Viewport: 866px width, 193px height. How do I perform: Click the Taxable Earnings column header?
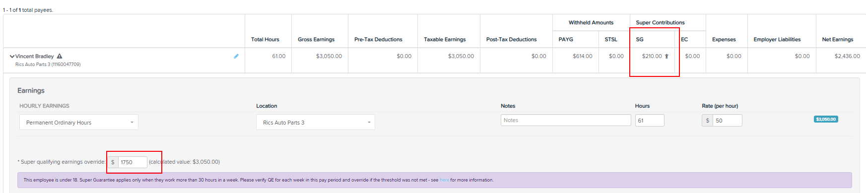(445, 39)
